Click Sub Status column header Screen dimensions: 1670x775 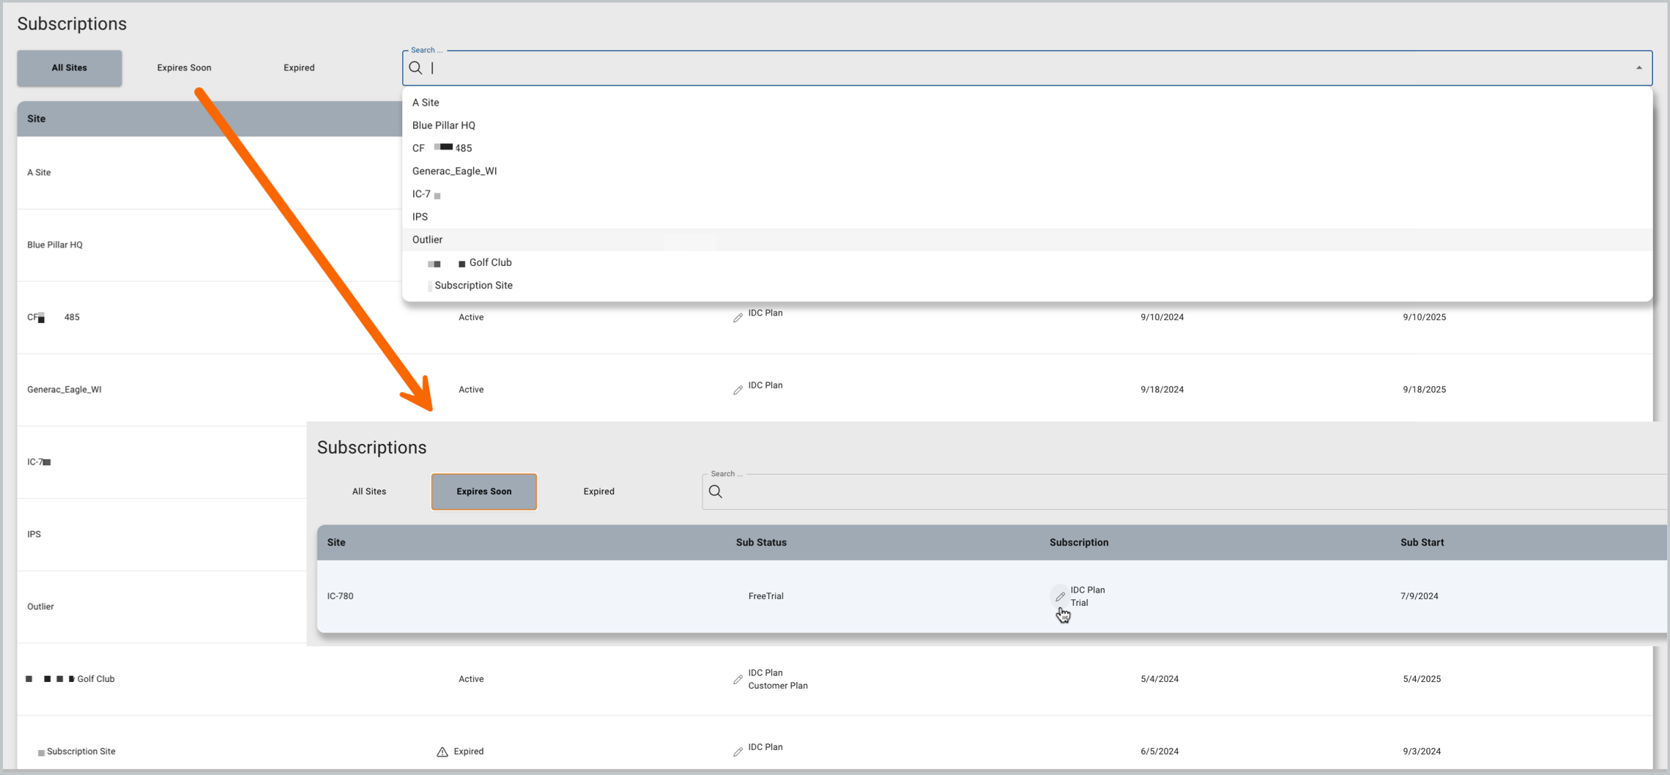[761, 543]
